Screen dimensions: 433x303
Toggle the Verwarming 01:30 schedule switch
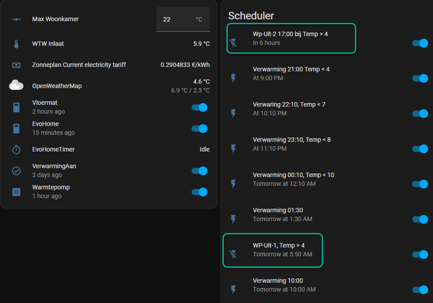point(420,219)
